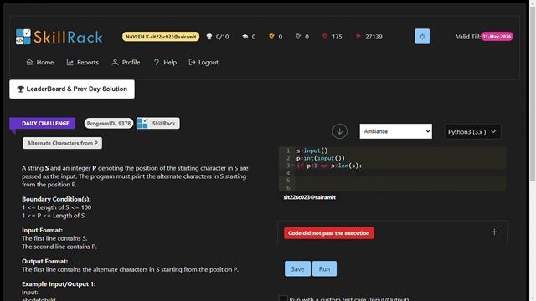Viewport: 536px width, 301px height.
Task: Click the Output Format: heading
Action: 44,261
